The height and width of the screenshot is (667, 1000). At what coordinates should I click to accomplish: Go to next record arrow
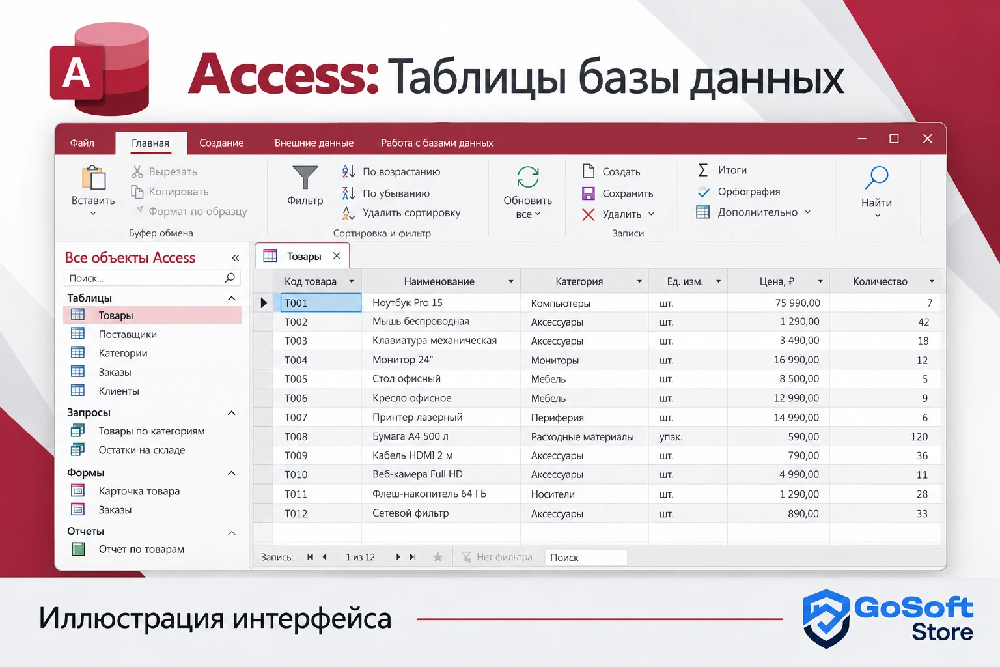point(398,557)
